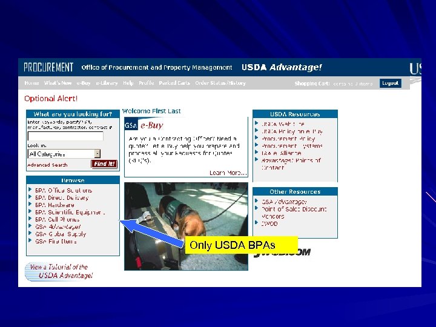Screen dimensions: 436x327
Task: Open Advantage! Points of Contact link
Action: tap(291, 163)
